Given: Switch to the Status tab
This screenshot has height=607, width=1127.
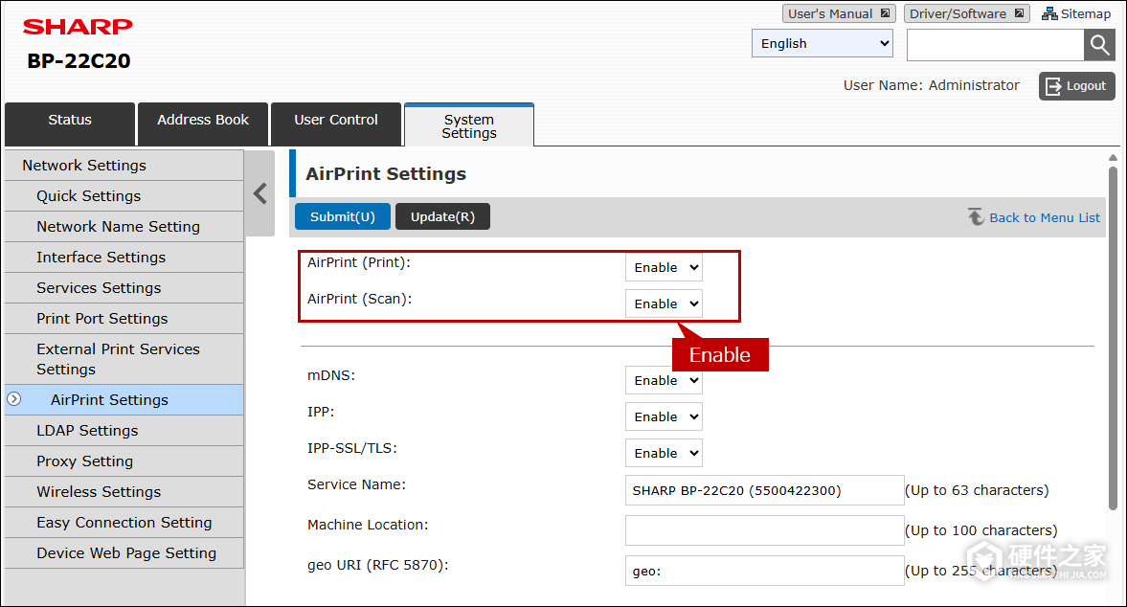Looking at the screenshot, I should pos(70,124).
